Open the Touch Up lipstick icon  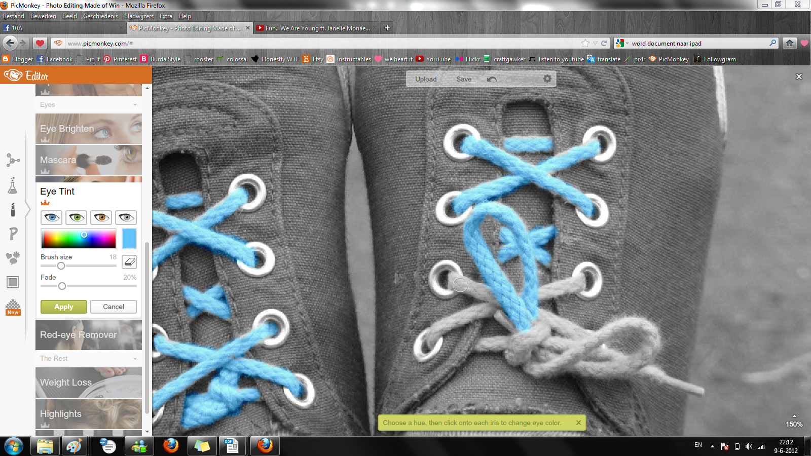point(13,209)
